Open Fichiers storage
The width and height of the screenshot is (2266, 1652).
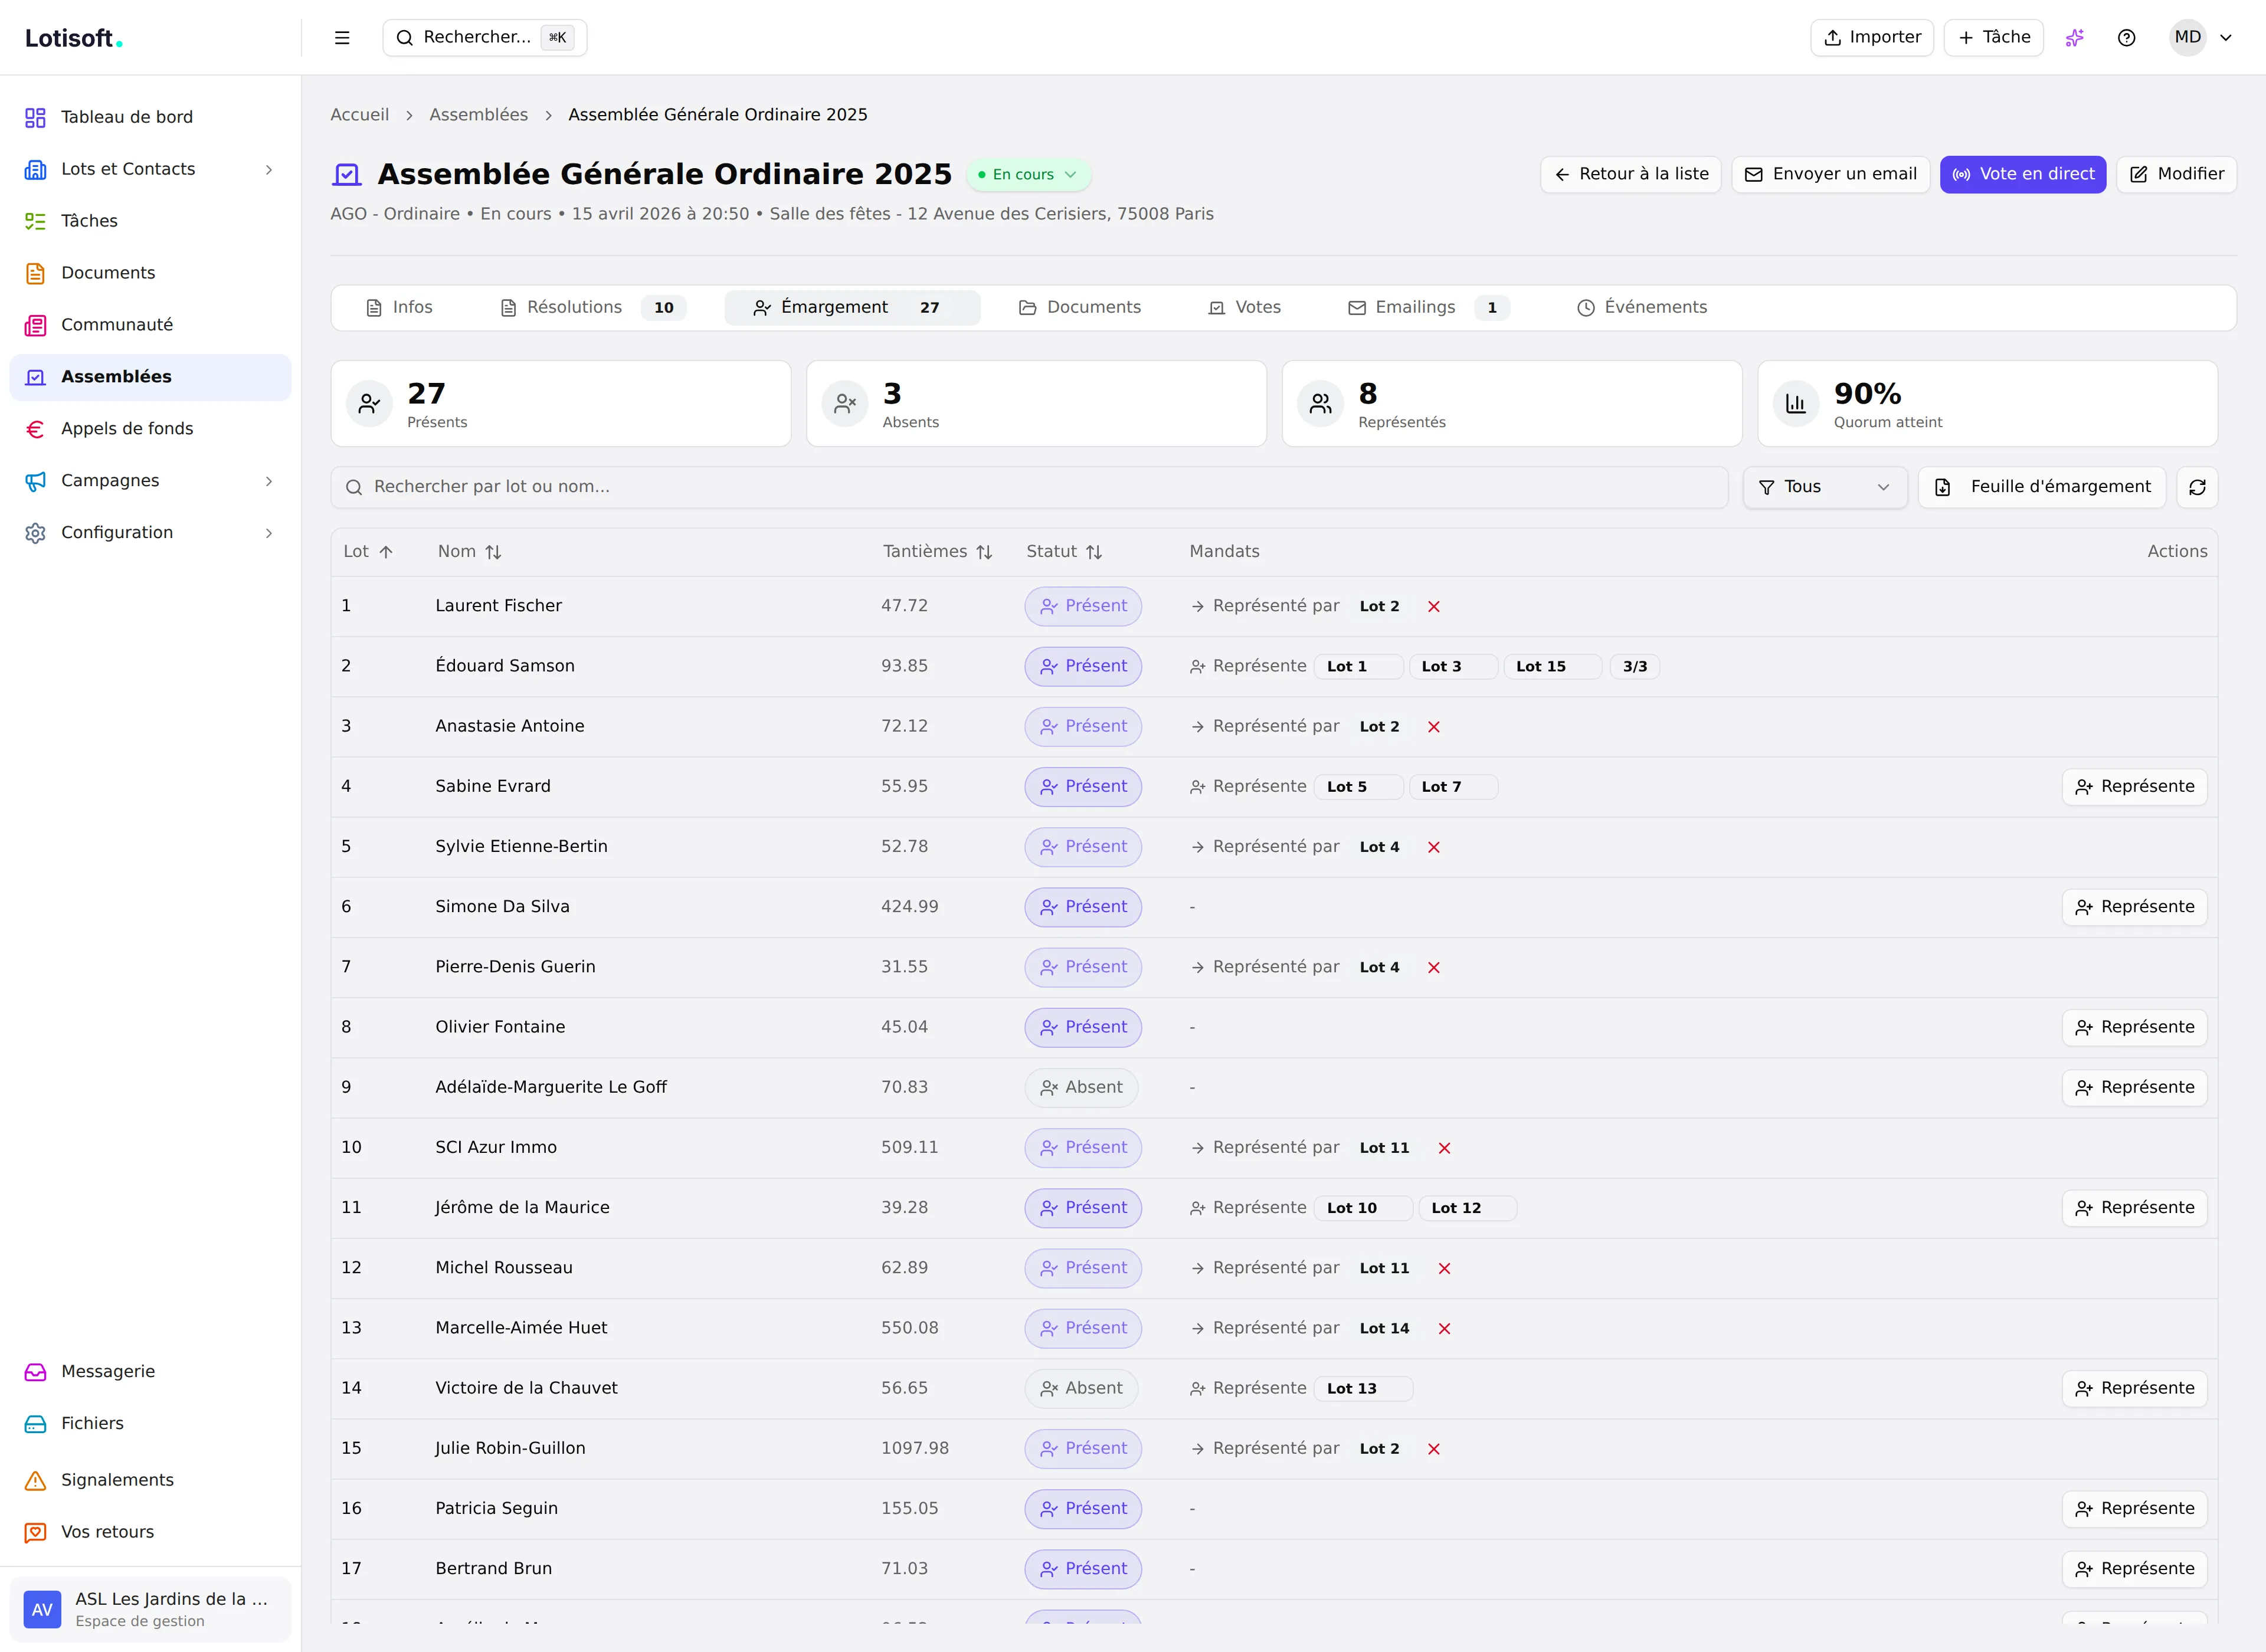(150, 1424)
